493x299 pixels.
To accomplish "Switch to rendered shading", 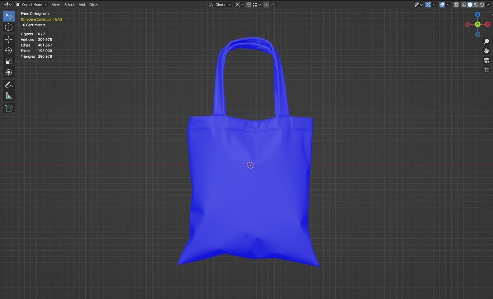I will (482, 5).
